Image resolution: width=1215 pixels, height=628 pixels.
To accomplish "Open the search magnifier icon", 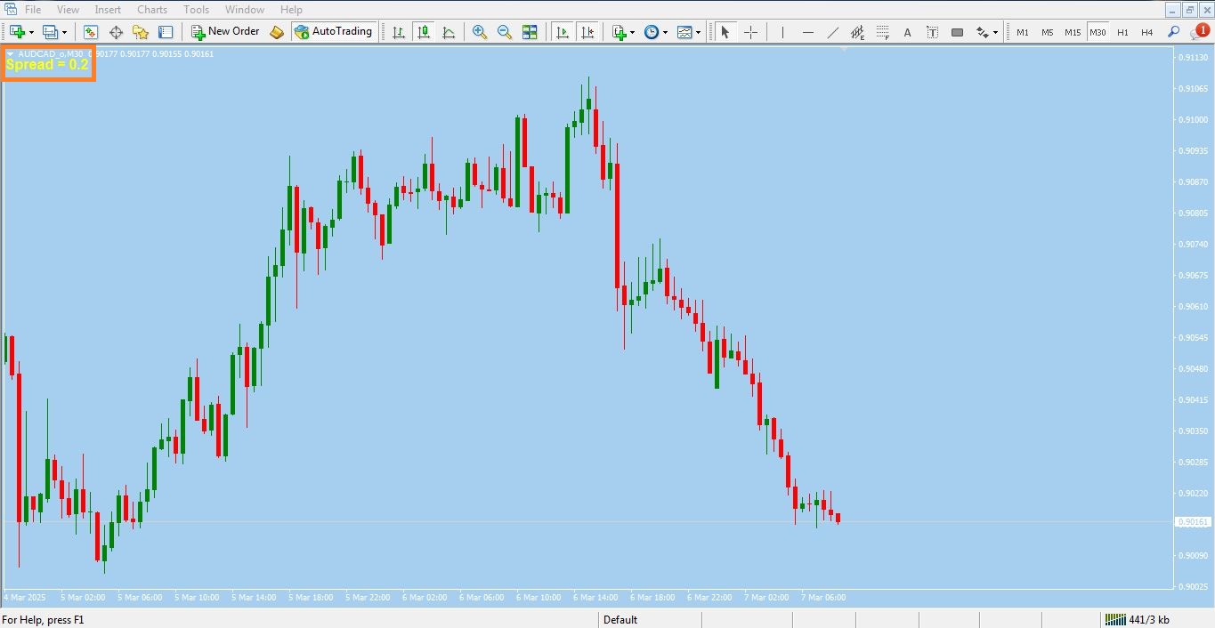I will (x=1173, y=32).
